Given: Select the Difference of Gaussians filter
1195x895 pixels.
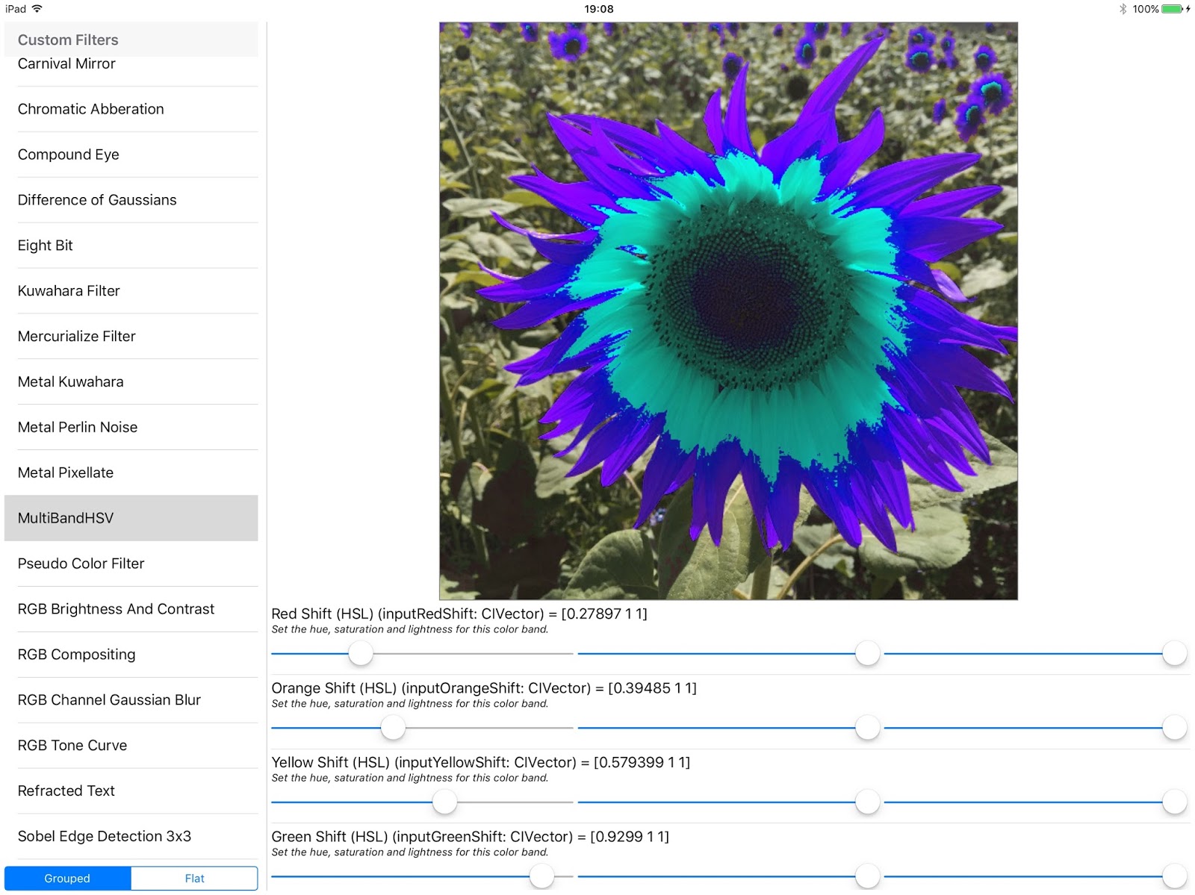Looking at the screenshot, I should pyautogui.click(x=96, y=200).
